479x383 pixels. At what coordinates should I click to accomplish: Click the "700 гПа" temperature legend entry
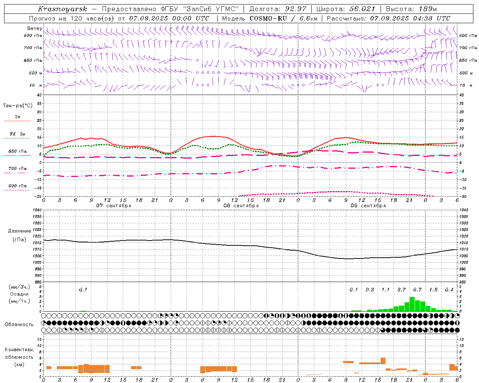tap(17, 169)
